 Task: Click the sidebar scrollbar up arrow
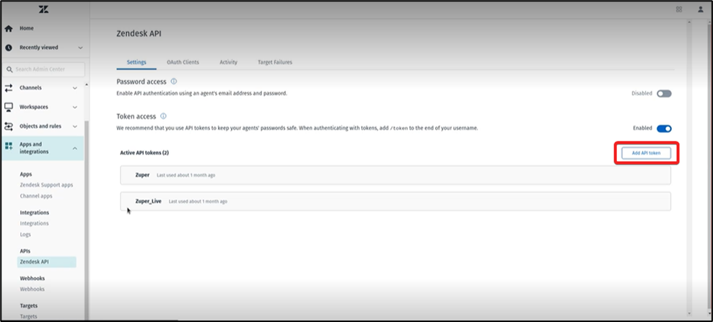(87, 84)
